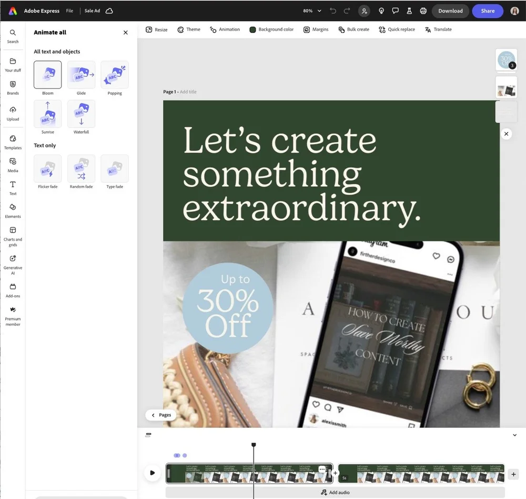
Task: Select the Bloom animation
Action: [48, 75]
